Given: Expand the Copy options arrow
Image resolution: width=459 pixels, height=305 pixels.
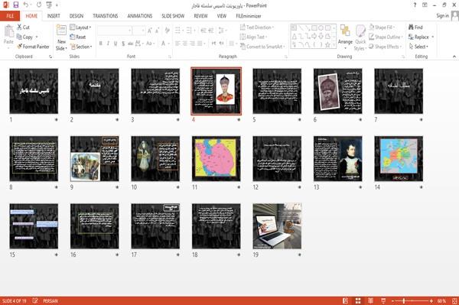Looking at the screenshot, I should click(37, 37).
